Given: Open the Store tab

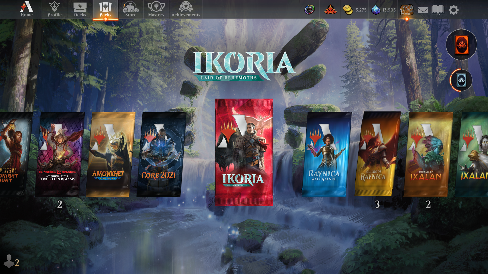Looking at the screenshot, I should click(x=131, y=9).
